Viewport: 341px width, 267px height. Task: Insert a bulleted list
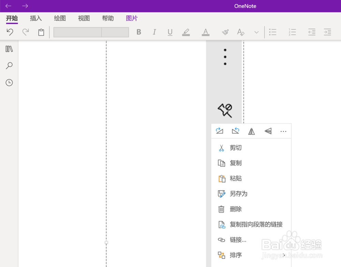pyautogui.click(x=273, y=32)
